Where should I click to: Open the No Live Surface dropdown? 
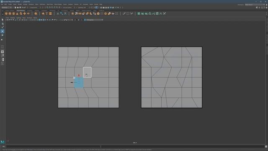pos(67,8)
